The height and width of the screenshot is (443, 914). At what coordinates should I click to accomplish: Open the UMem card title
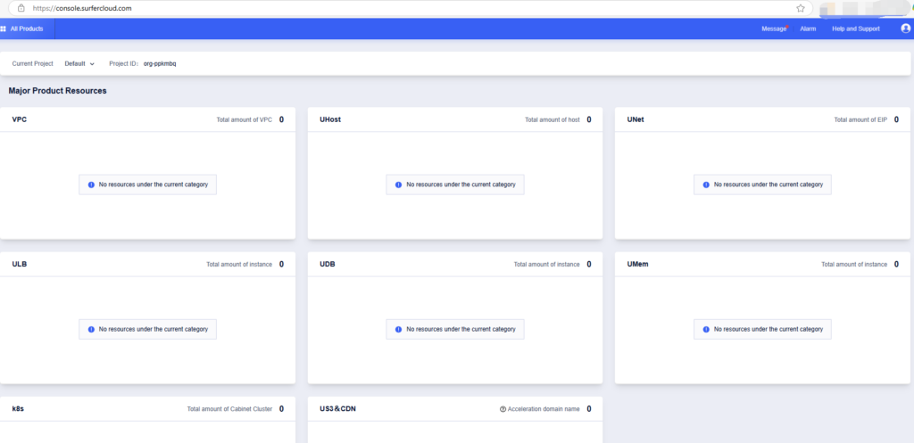637,265
